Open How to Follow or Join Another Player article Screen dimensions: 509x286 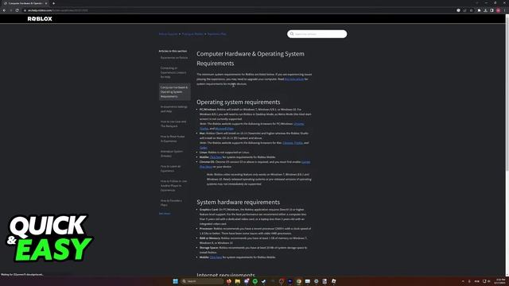pyautogui.click(x=173, y=186)
